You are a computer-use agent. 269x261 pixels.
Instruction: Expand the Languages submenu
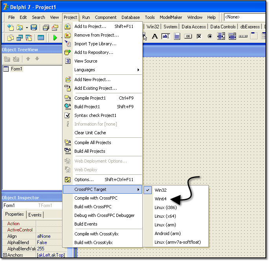tap(102, 70)
